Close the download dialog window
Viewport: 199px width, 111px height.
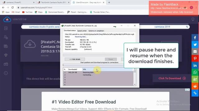point(135,26)
